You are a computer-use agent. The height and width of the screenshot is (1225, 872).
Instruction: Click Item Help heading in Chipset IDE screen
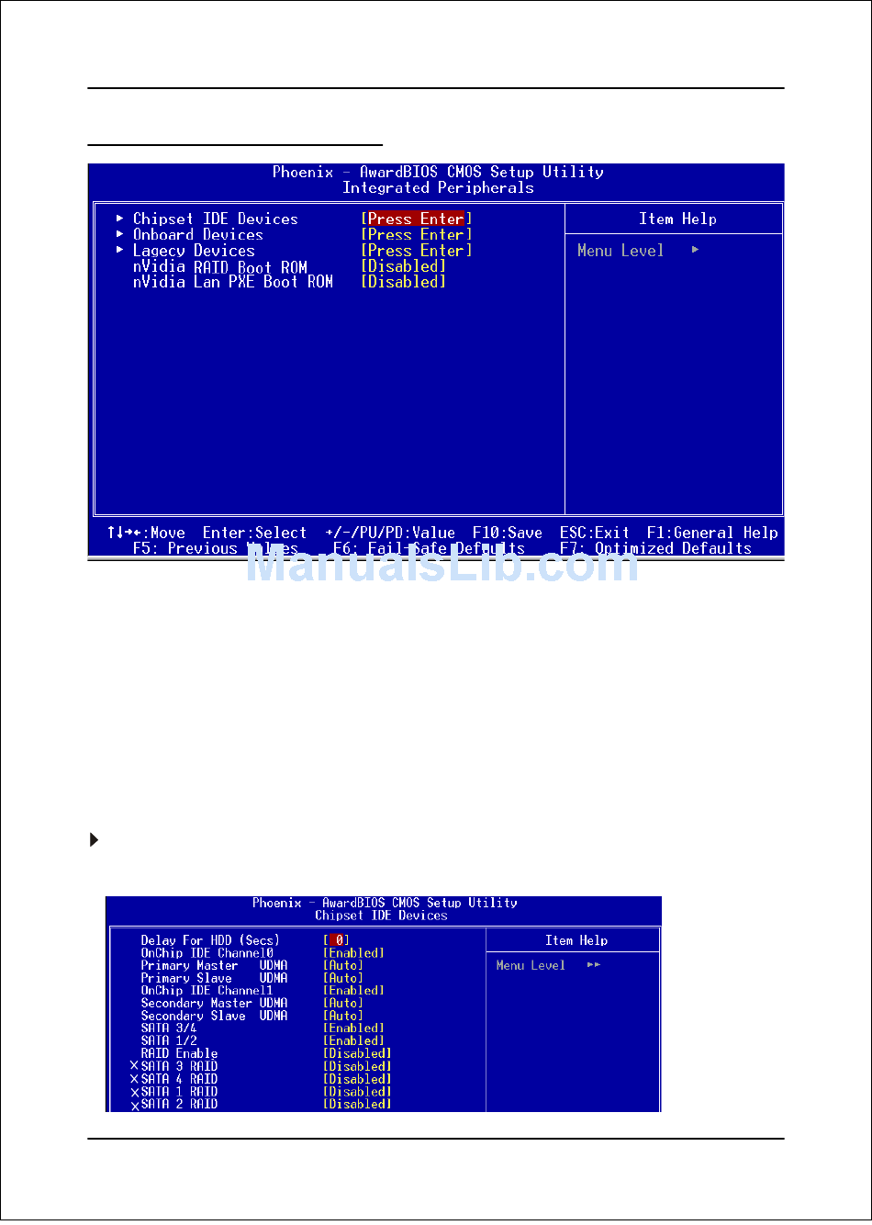pyautogui.click(x=576, y=940)
